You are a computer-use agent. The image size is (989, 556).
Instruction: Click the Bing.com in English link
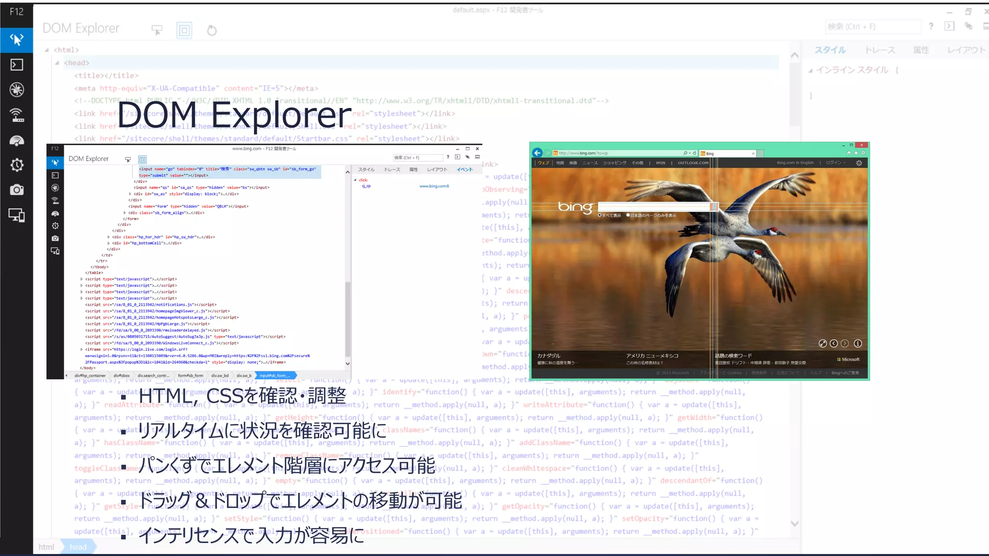(x=795, y=163)
